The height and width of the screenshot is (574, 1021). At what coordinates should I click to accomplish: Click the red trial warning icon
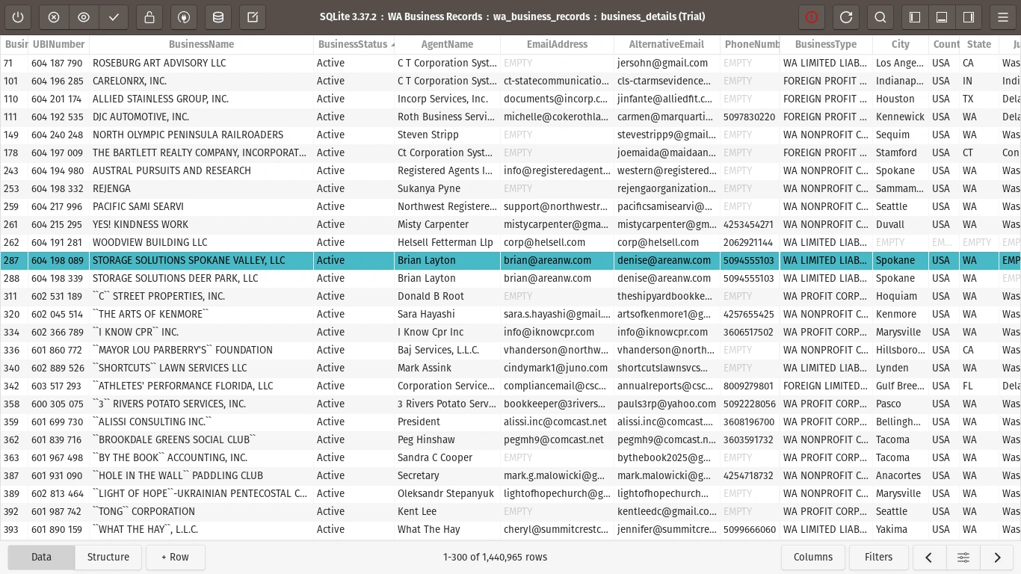tap(812, 17)
